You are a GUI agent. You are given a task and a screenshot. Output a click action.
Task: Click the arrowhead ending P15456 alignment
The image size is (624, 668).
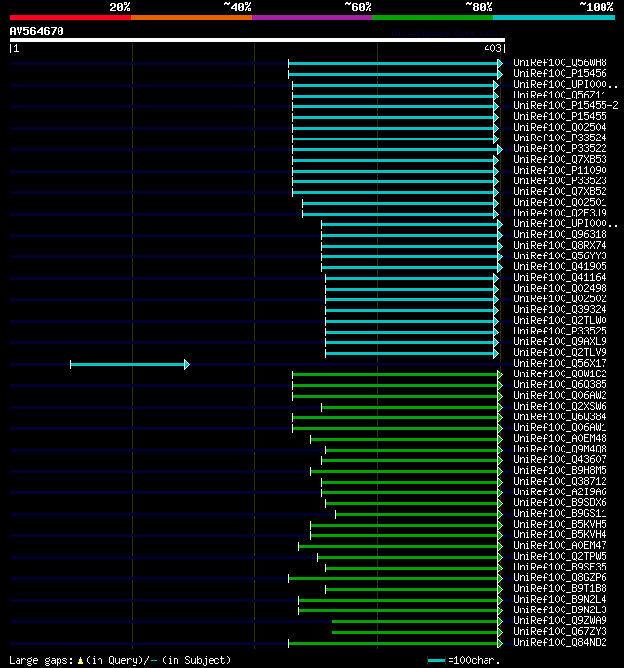click(x=500, y=74)
